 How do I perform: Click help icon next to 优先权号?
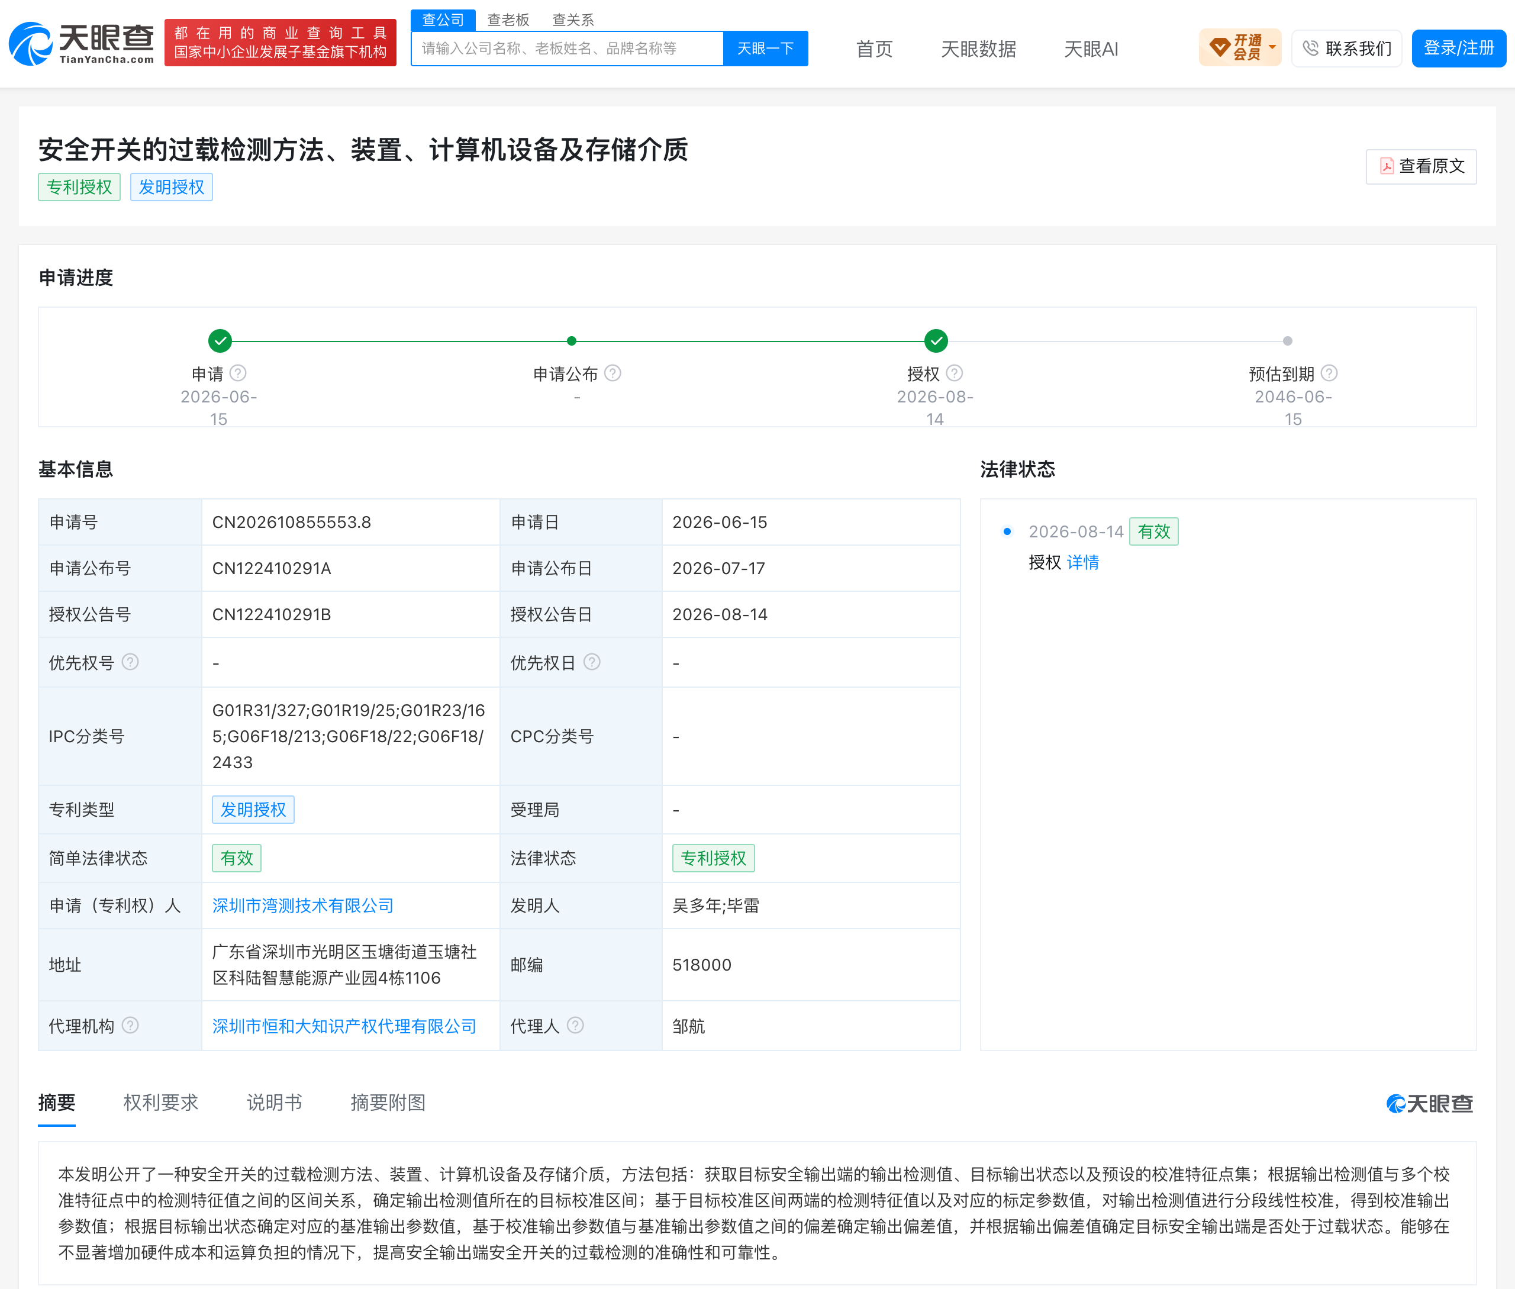[130, 662]
